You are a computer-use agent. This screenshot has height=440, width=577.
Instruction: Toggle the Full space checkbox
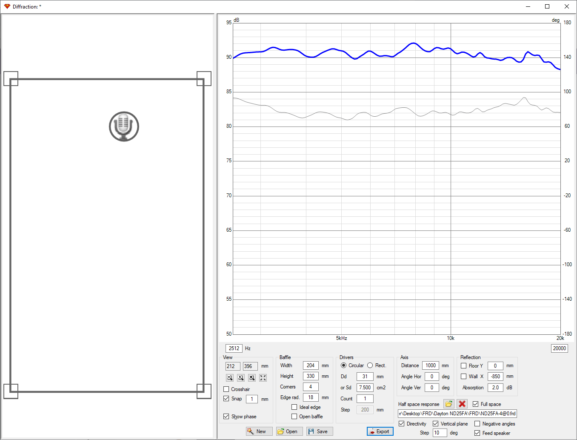point(476,404)
